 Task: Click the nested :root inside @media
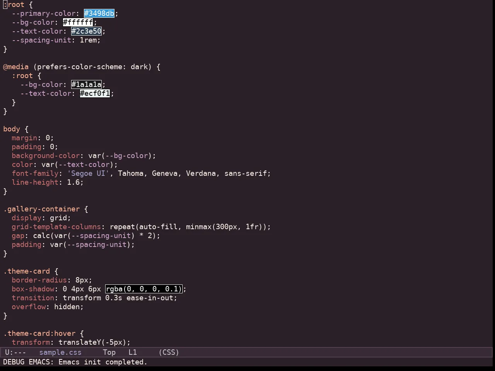22,76
